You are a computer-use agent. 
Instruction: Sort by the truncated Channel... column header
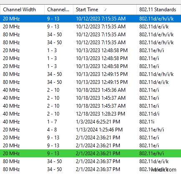(58, 10)
